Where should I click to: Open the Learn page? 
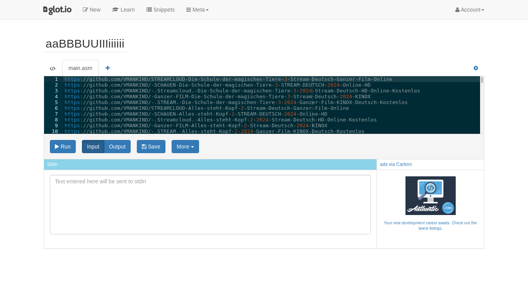point(123,10)
